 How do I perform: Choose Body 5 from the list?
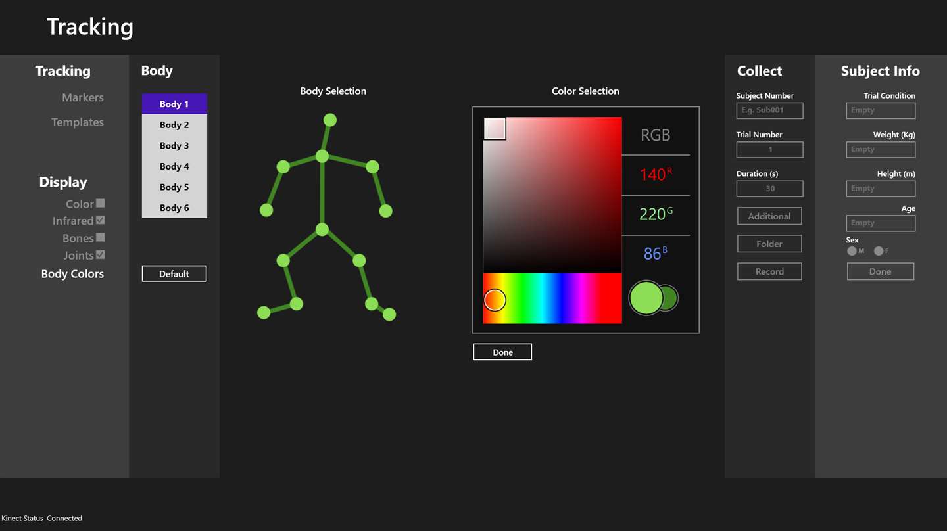point(174,187)
